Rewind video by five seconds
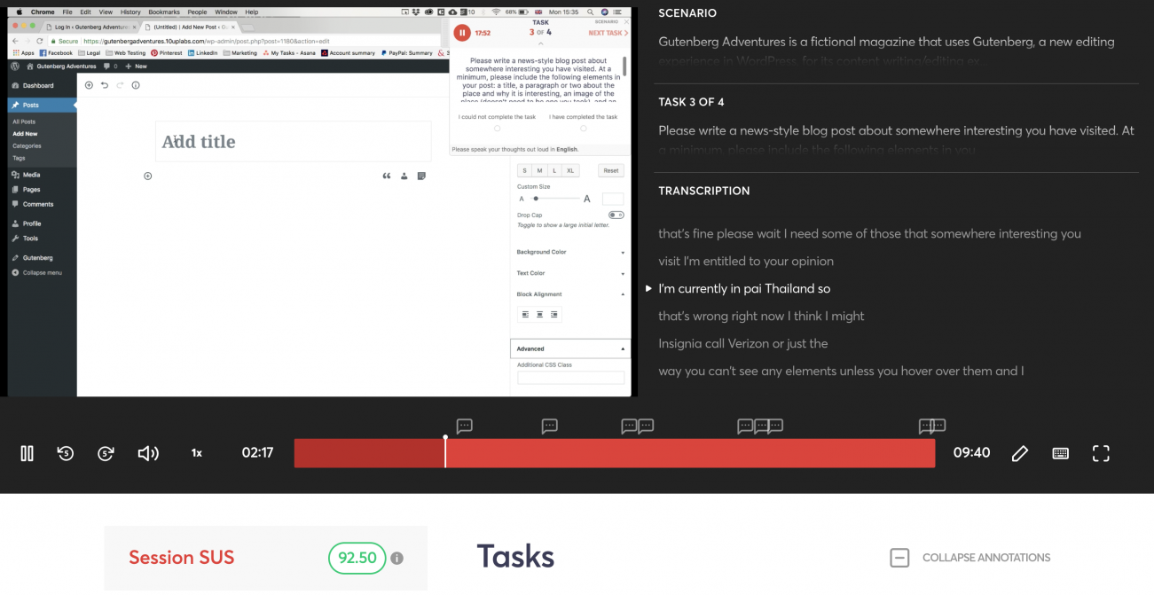 66,453
